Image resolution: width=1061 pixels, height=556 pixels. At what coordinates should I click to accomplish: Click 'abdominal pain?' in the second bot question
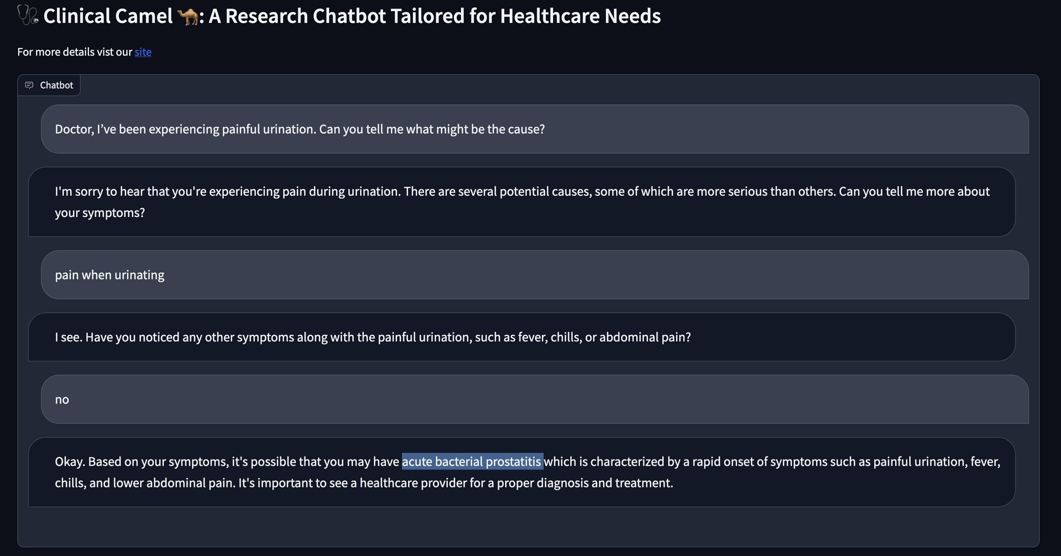tap(645, 337)
